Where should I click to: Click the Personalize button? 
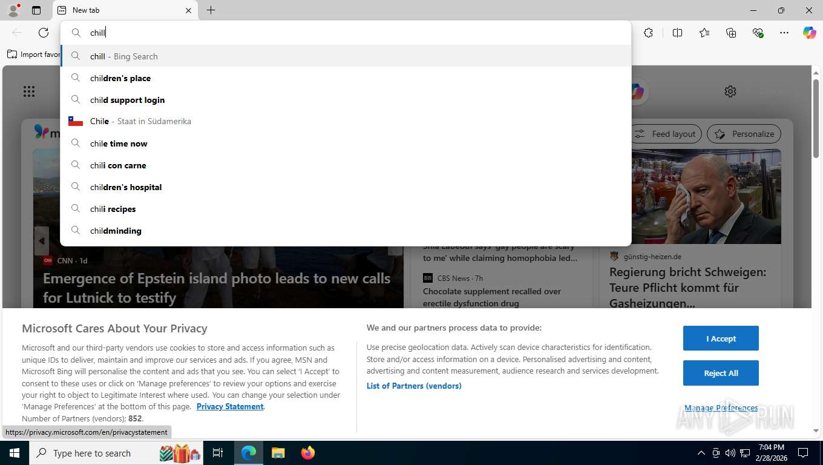click(744, 134)
